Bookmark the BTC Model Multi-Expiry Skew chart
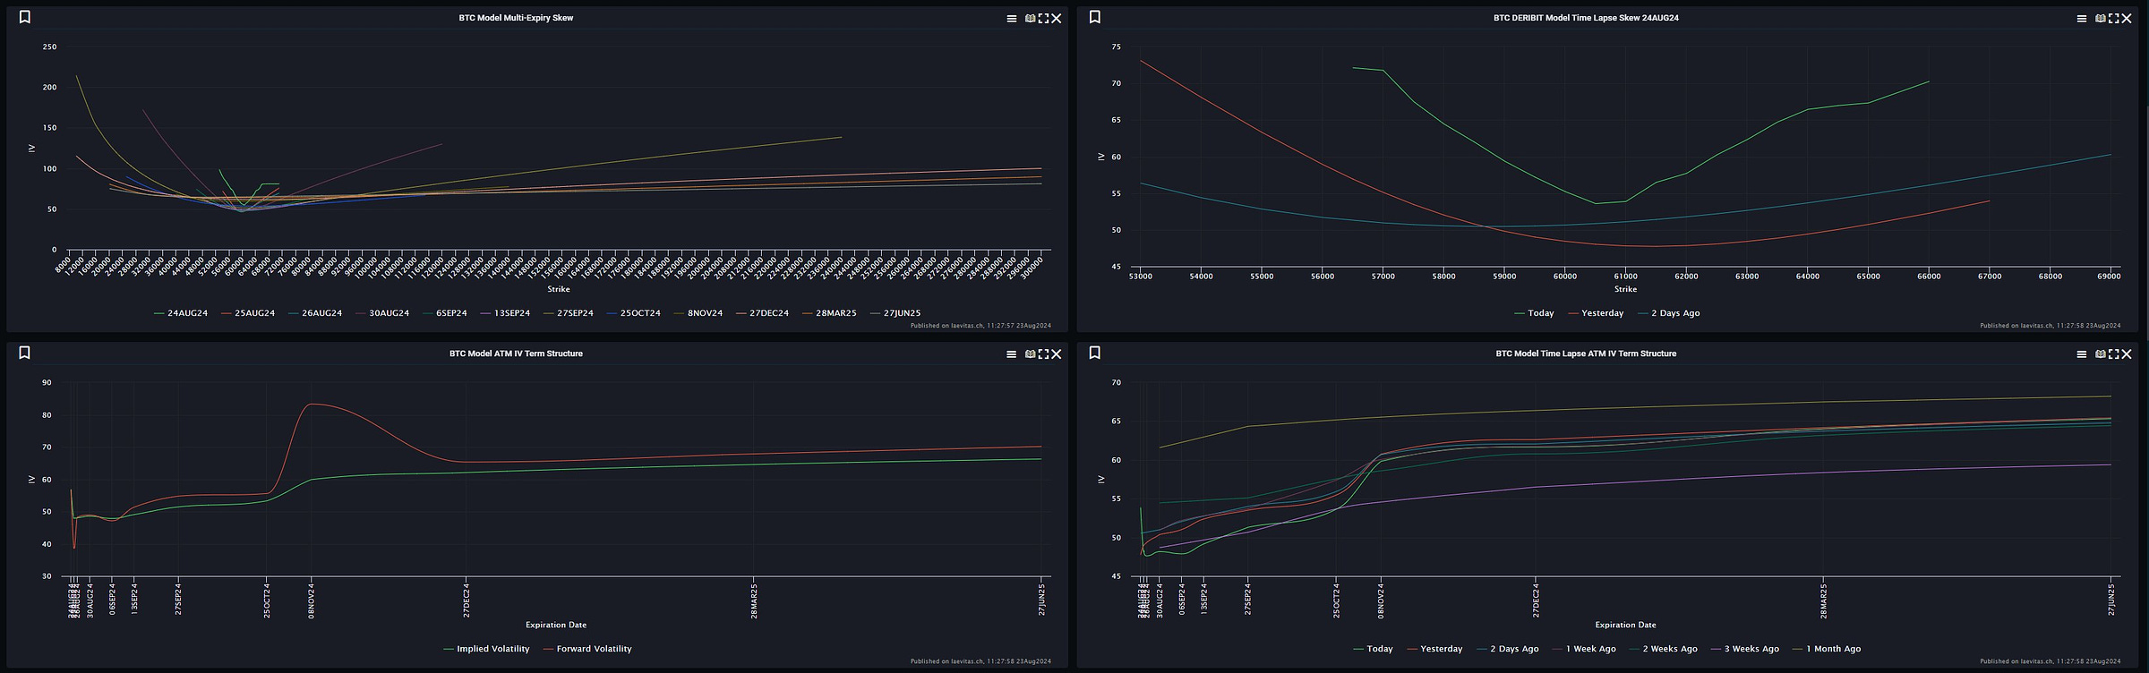The height and width of the screenshot is (673, 2149). pyautogui.click(x=25, y=17)
